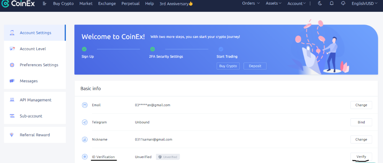Click the nickname value 0311saman@gmail.com
383x163 pixels.
click(154, 140)
